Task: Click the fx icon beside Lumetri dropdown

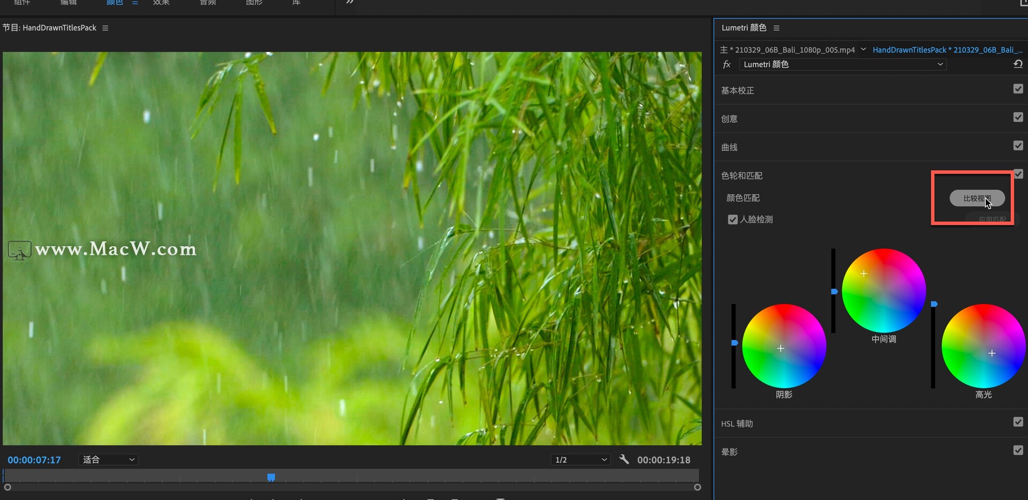Action: pyautogui.click(x=727, y=64)
